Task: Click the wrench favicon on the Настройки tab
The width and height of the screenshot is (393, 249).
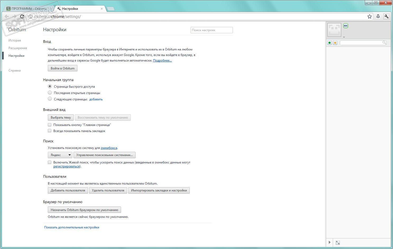Action: 59,9
